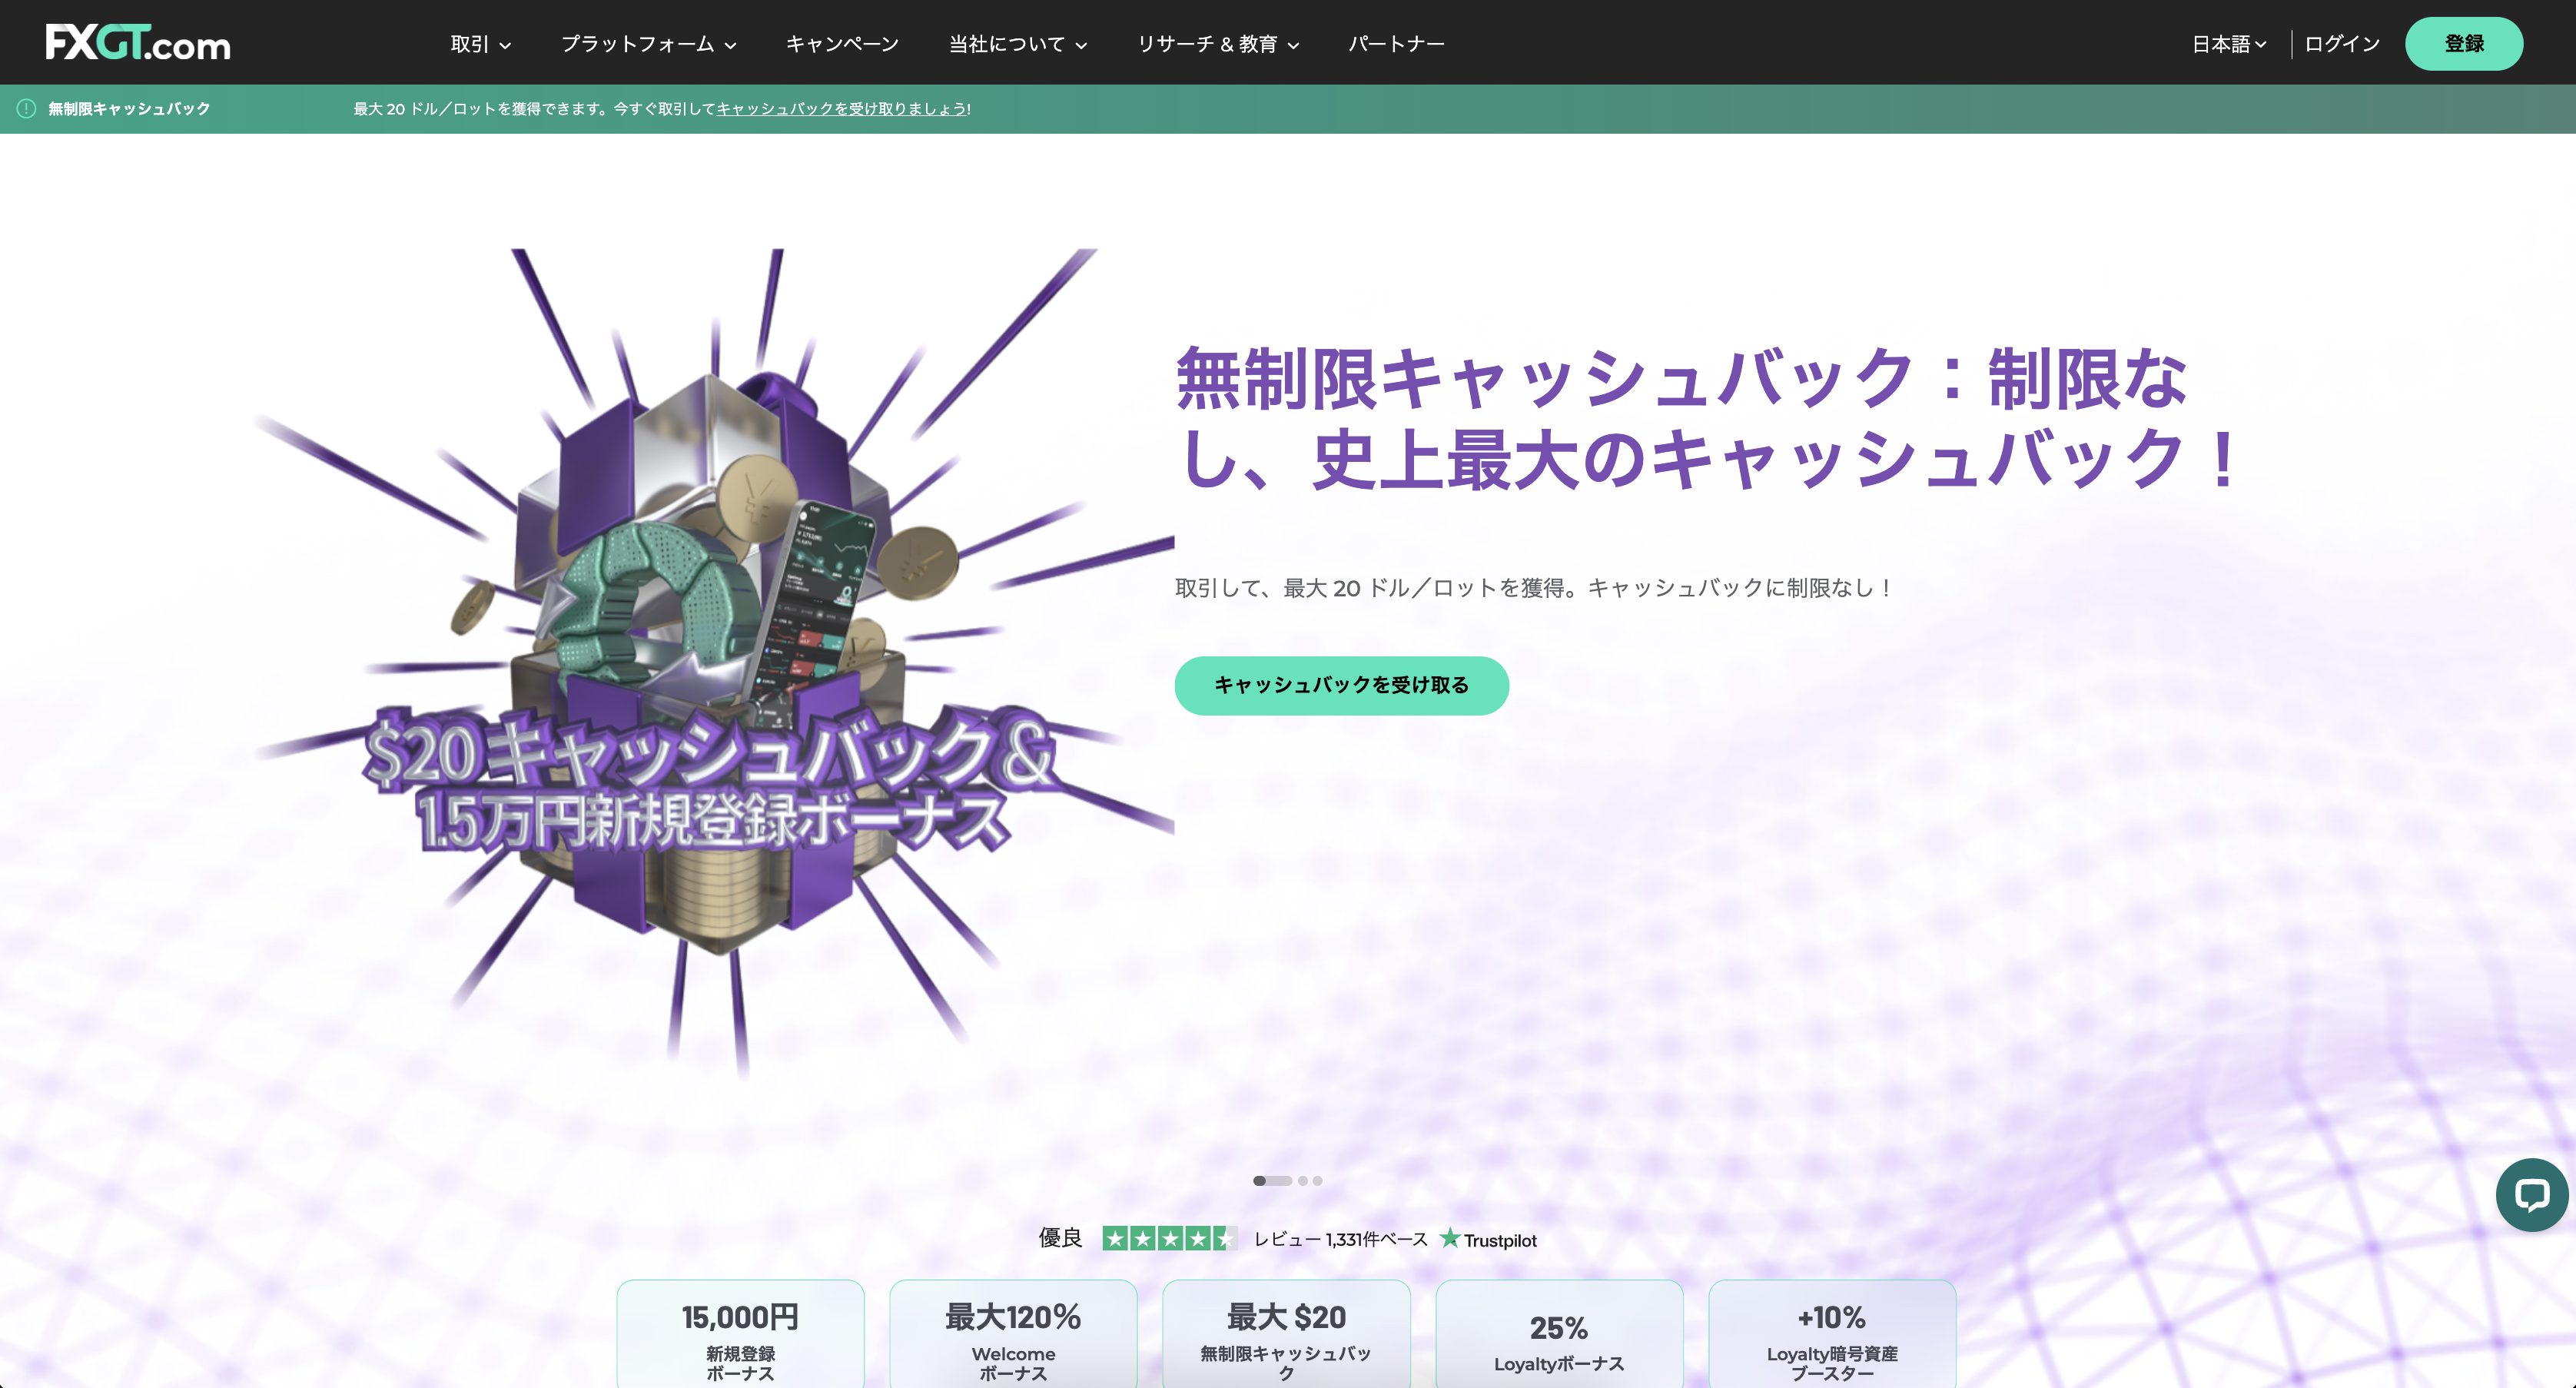Expand the リサーチ & 教育 dropdown

(x=1217, y=44)
